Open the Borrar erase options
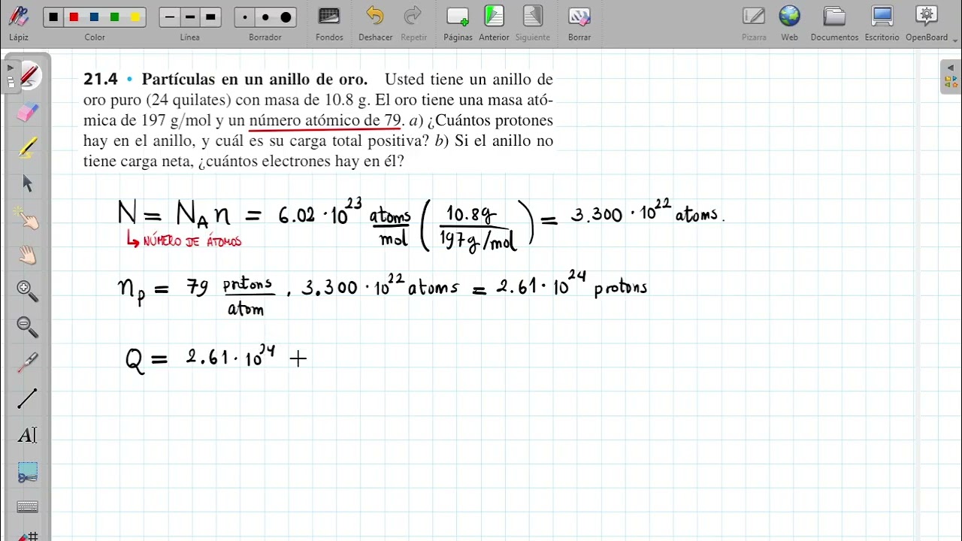This screenshot has width=962, height=541. (x=579, y=22)
